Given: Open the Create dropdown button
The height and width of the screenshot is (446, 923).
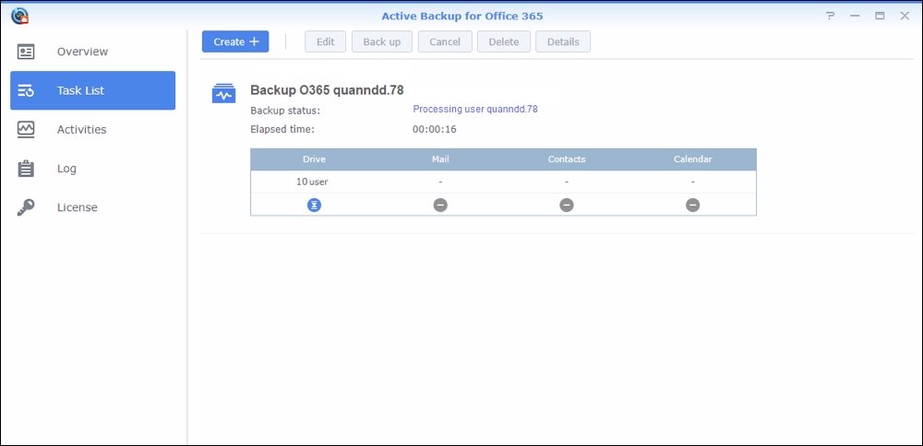Looking at the screenshot, I should click(x=235, y=41).
